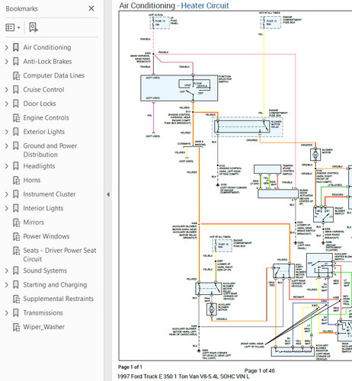Screen dimensions: 352x381
Task: Open the Interior Lights bookmark
Action: [x=43, y=208]
